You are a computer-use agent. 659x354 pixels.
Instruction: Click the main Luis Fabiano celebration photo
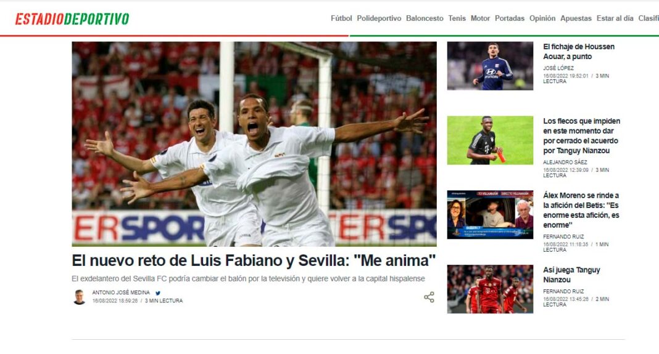(x=254, y=144)
